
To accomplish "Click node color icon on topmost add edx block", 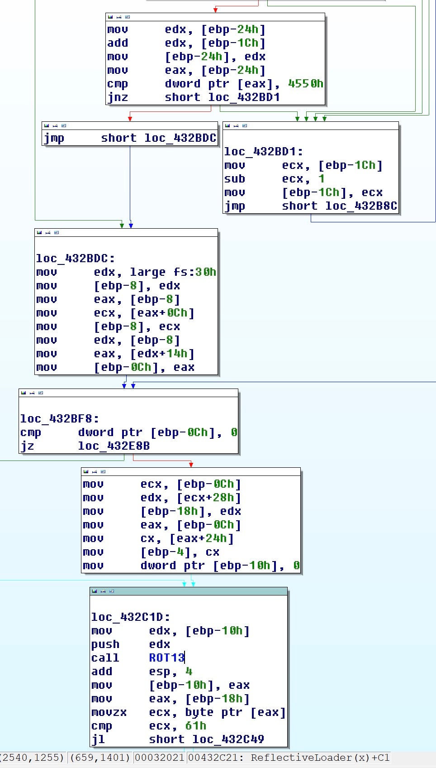I will [x=110, y=17].
